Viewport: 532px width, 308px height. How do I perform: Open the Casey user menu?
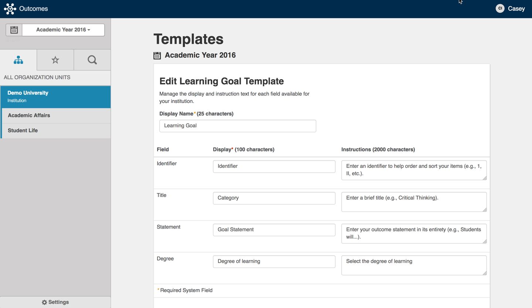coord(516,9)
